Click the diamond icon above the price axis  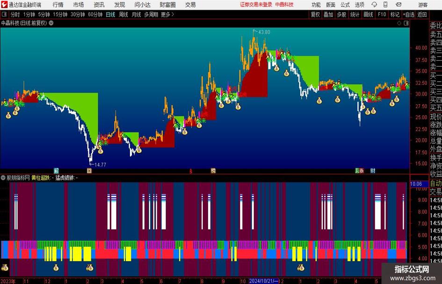[x=399, y=23]
